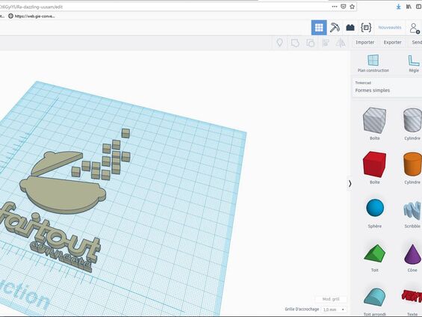Open the web.gie-conve bookmark
This screenshot has height=317, width=422.
(31, 16)
